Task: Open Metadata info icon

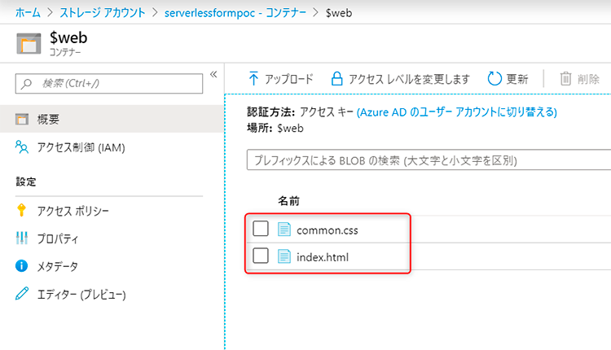Action: [x=22, y=266]
